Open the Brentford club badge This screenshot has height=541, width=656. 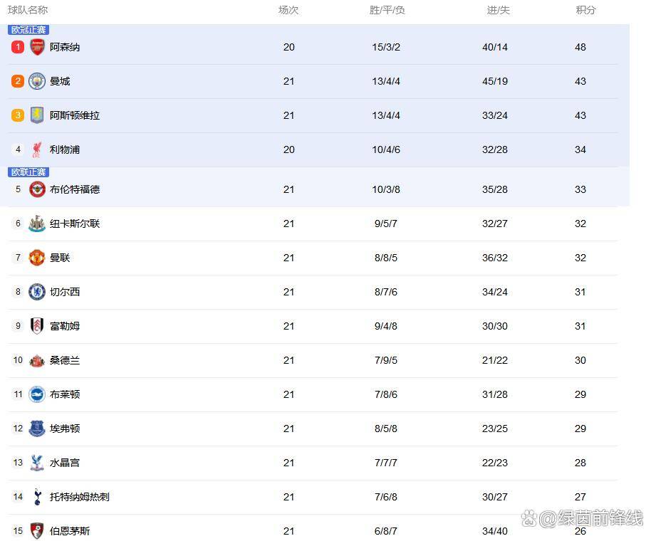[37, 189]
